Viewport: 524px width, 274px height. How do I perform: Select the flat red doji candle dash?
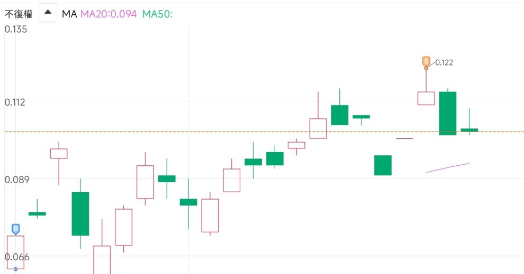404,138
